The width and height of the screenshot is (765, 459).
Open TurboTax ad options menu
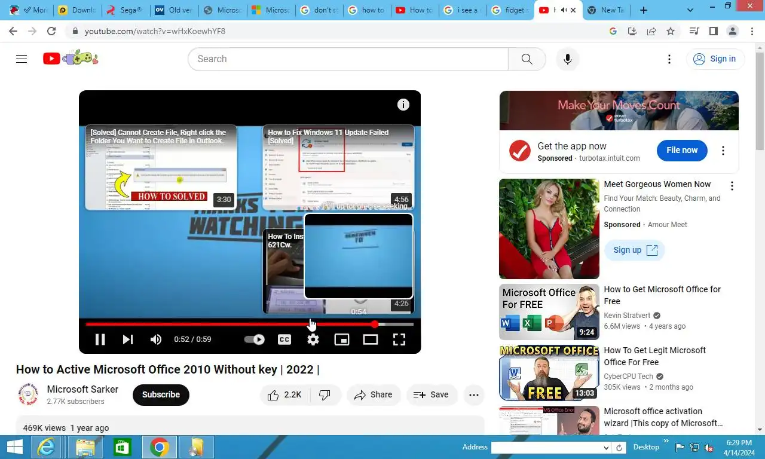pos(723,151)
